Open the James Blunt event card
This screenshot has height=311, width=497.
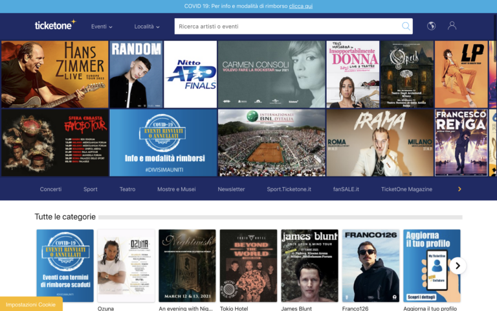pyautogui.click(x=309, y=266)
